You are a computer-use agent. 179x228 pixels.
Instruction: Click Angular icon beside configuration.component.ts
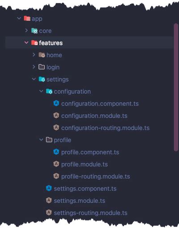coord(56,103)
